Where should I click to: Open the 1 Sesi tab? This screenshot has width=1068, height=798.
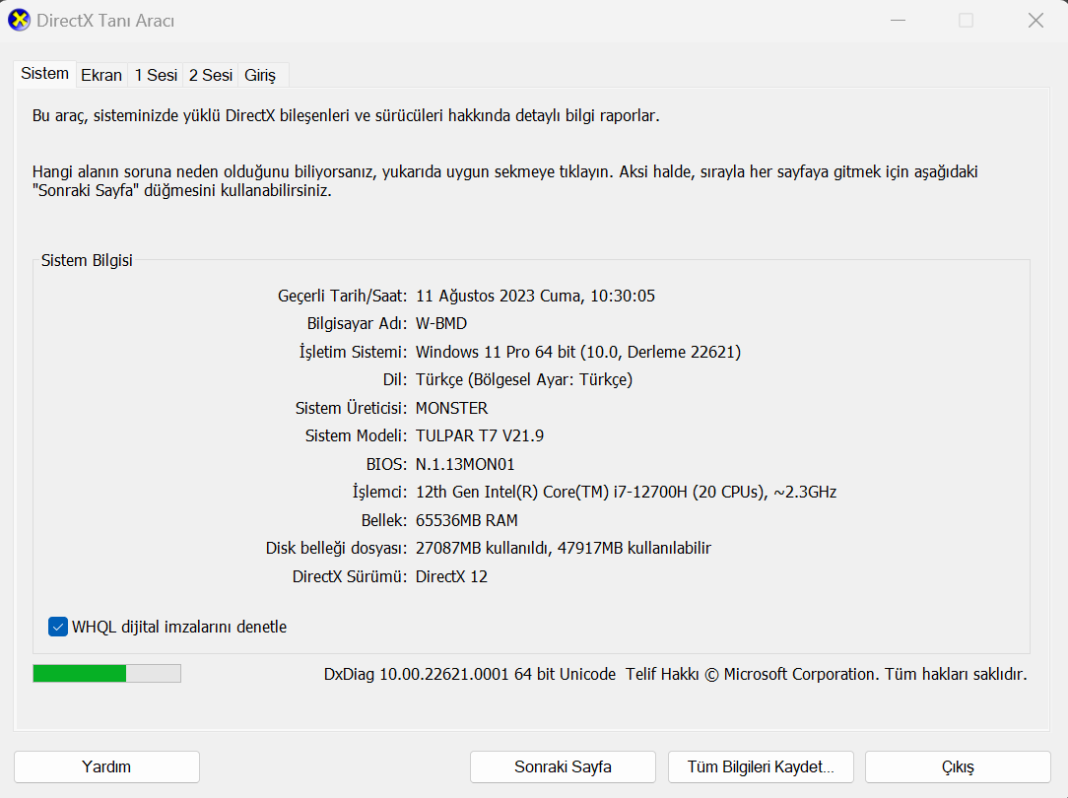click(156, 75)
